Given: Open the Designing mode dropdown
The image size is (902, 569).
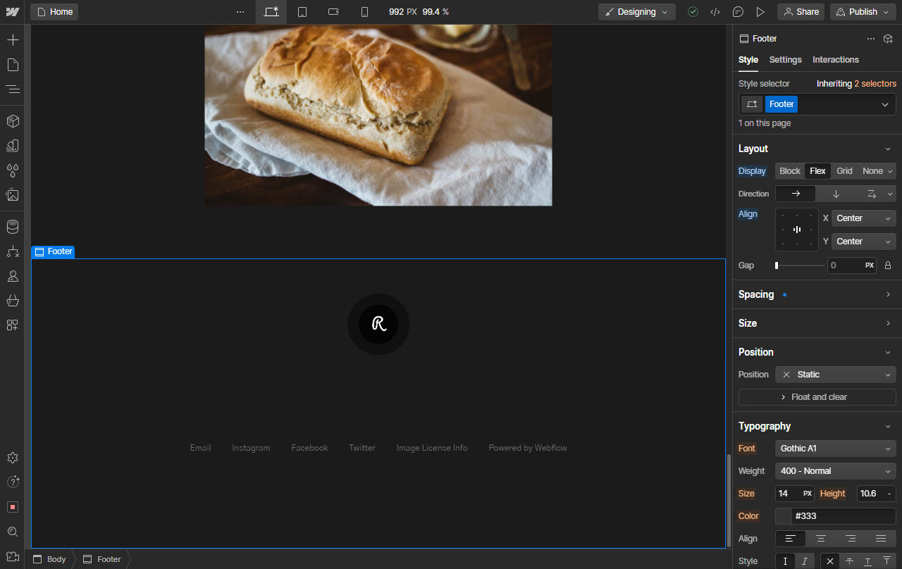Looking at the screenshot, I should click(637, 12).
